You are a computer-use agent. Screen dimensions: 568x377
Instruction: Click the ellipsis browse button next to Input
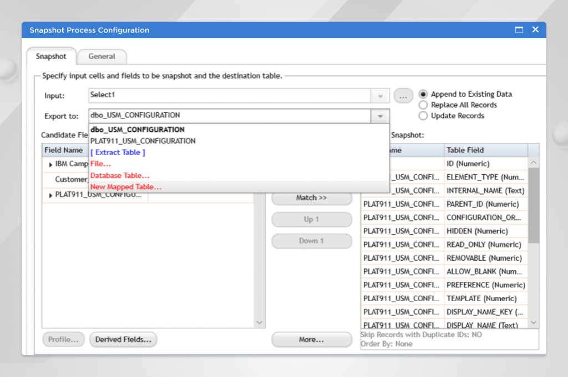coord(403,95)
